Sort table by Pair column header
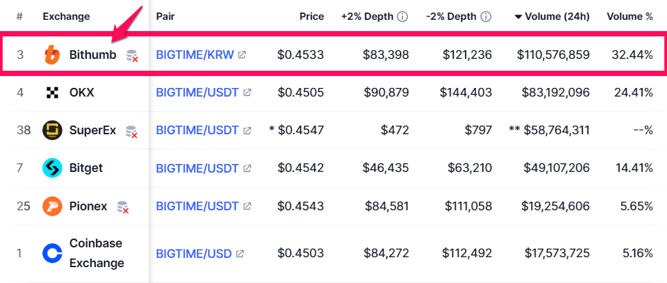This screenshot has width=667, height=283. click(x=165, y=17)
